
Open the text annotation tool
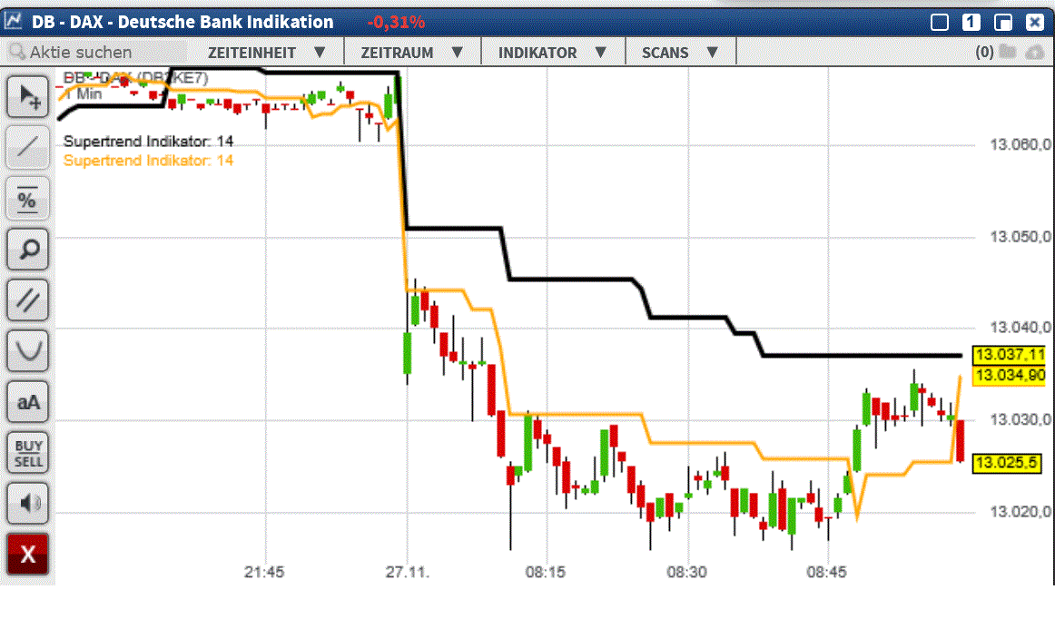(x=27, y=401)
